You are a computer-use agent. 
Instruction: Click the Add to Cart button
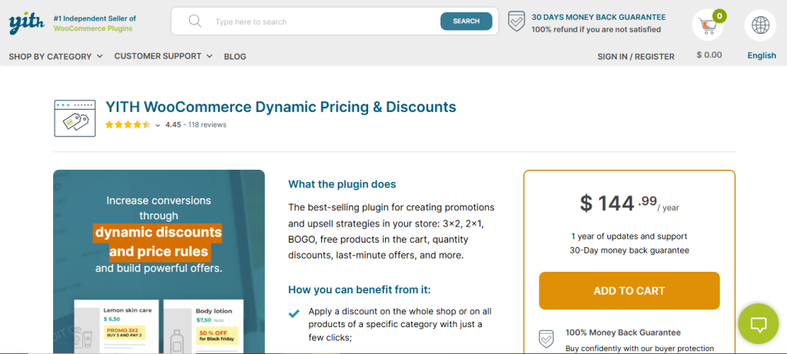[629, 291]
